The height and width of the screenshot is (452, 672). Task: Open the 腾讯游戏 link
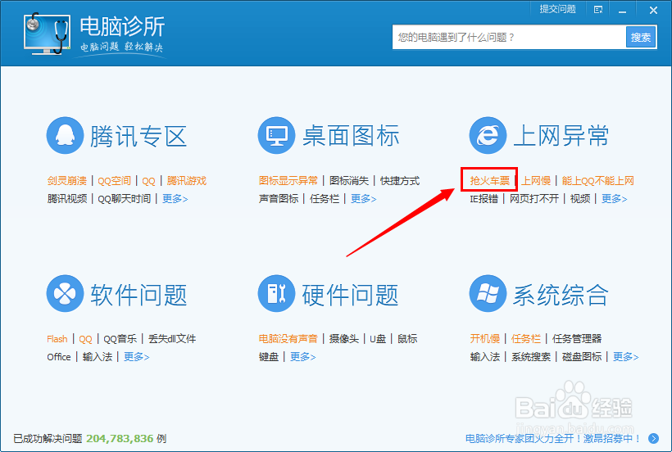click(x=187, y=181)
